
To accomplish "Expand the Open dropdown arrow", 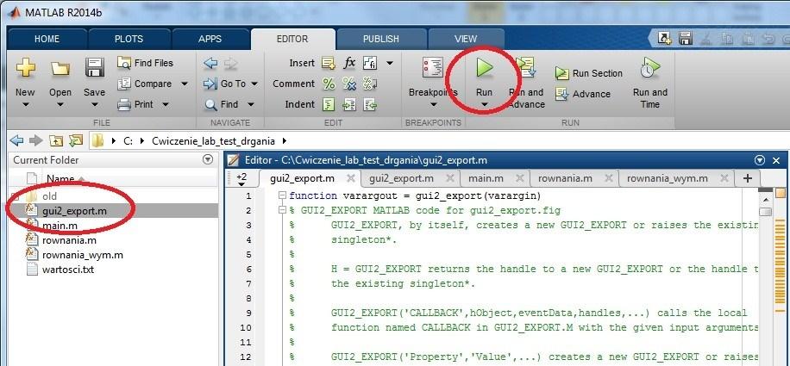I will [x=60, y=104].
